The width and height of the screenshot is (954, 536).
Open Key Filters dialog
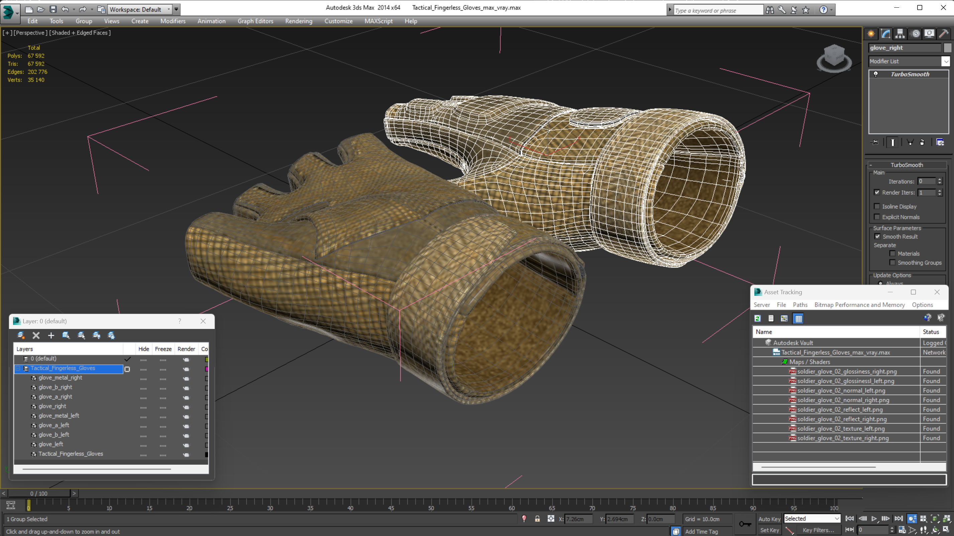click(x=818, y=530)
